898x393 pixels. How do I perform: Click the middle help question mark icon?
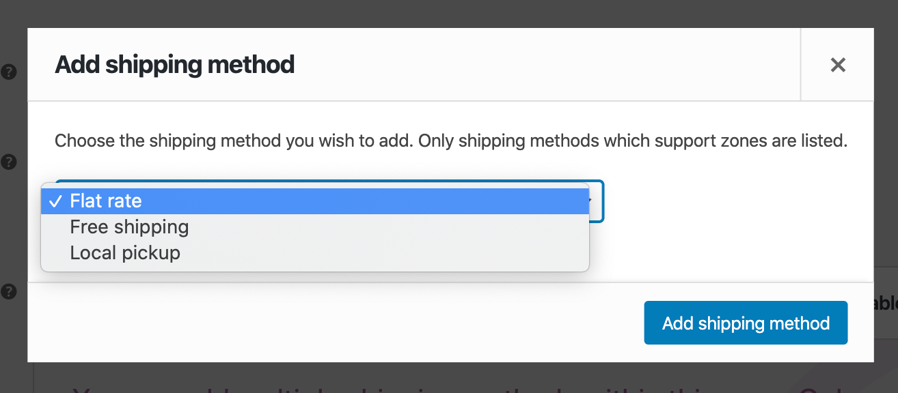point(8,162)
